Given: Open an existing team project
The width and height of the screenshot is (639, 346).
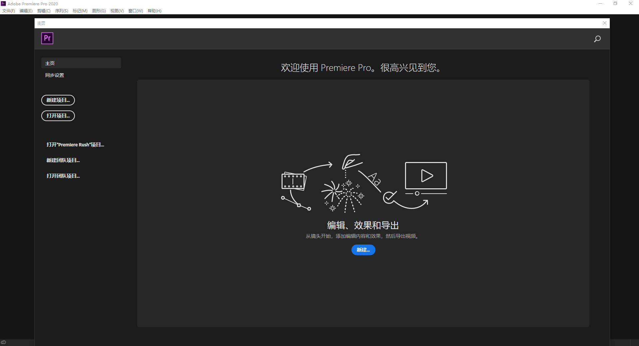Looking at the screenshot, I should 63,176.
